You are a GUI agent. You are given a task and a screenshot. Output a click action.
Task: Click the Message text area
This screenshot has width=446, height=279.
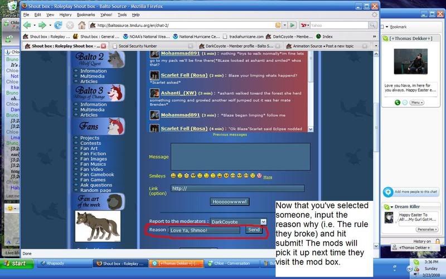[240, 157]
